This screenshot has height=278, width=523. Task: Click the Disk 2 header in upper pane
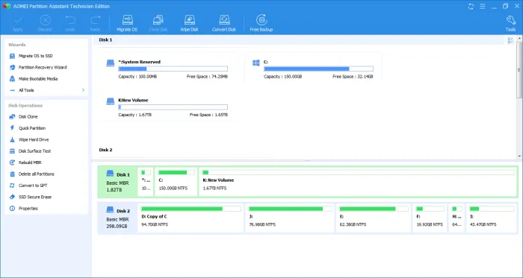click(105, 150)
